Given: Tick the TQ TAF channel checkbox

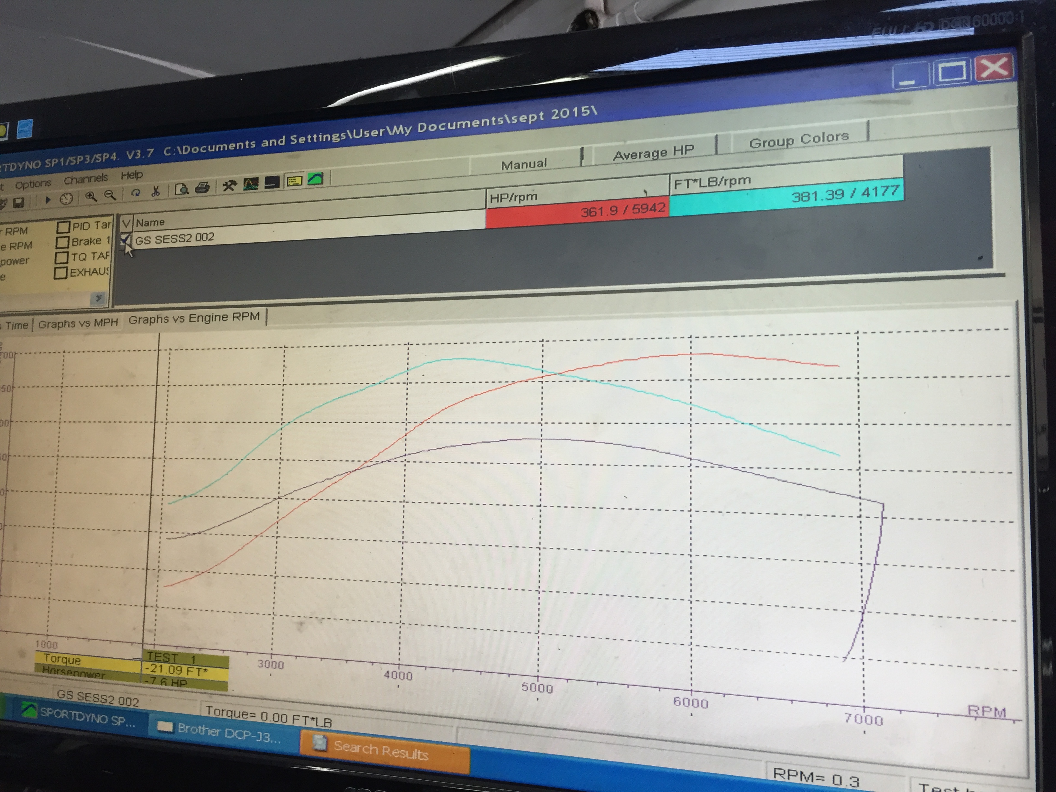Looking at the screenshot, I should (x=61, y=258).
